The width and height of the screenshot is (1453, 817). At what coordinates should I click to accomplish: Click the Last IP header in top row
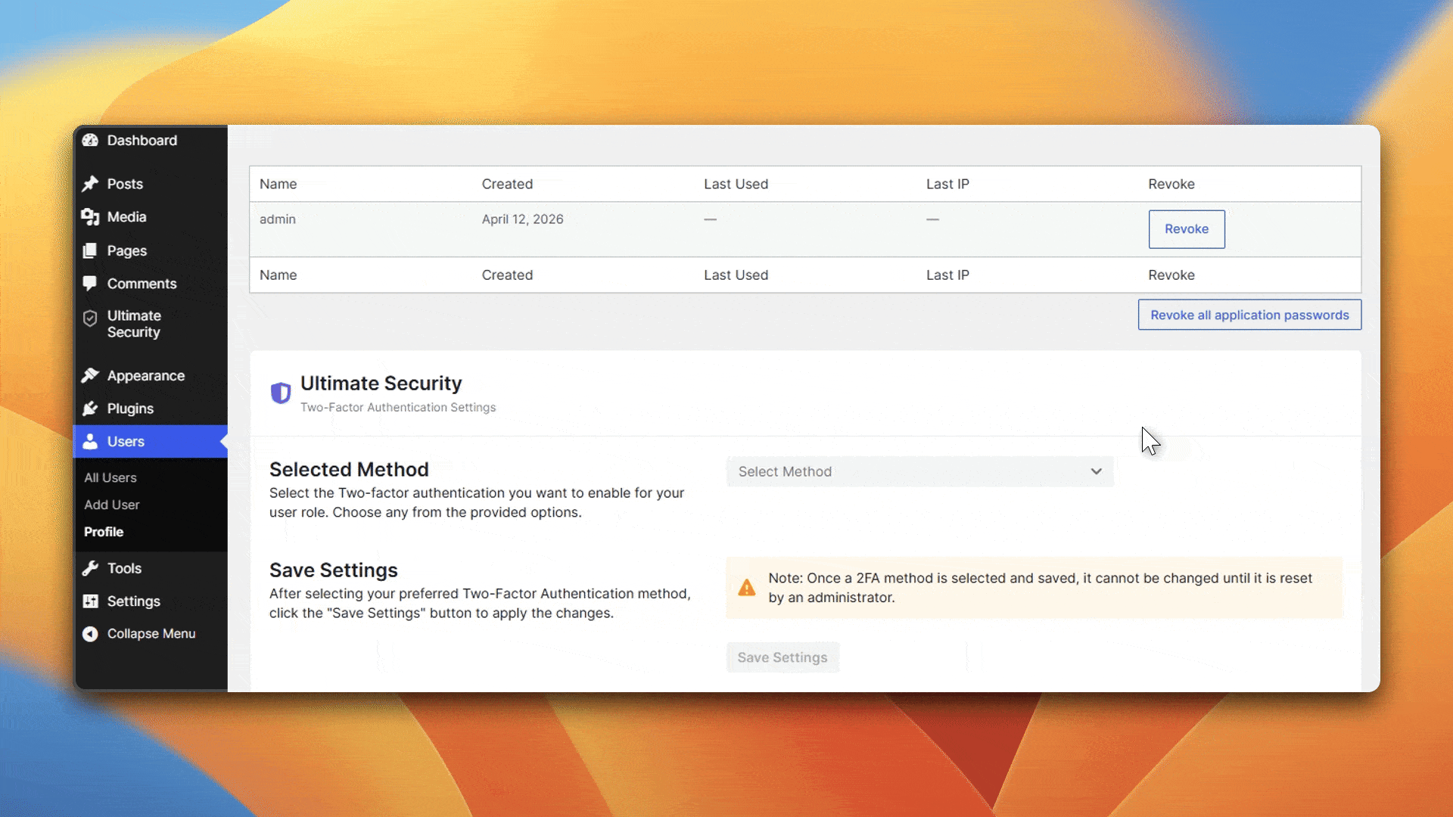[x=947, y=184]
